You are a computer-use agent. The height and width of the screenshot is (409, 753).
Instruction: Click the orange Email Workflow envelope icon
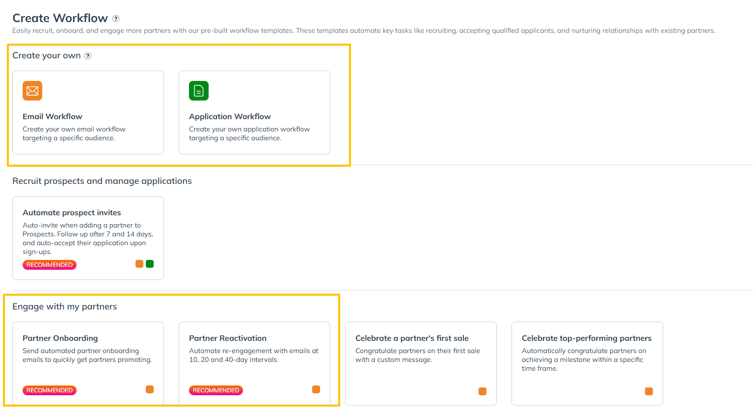[32, 91]
